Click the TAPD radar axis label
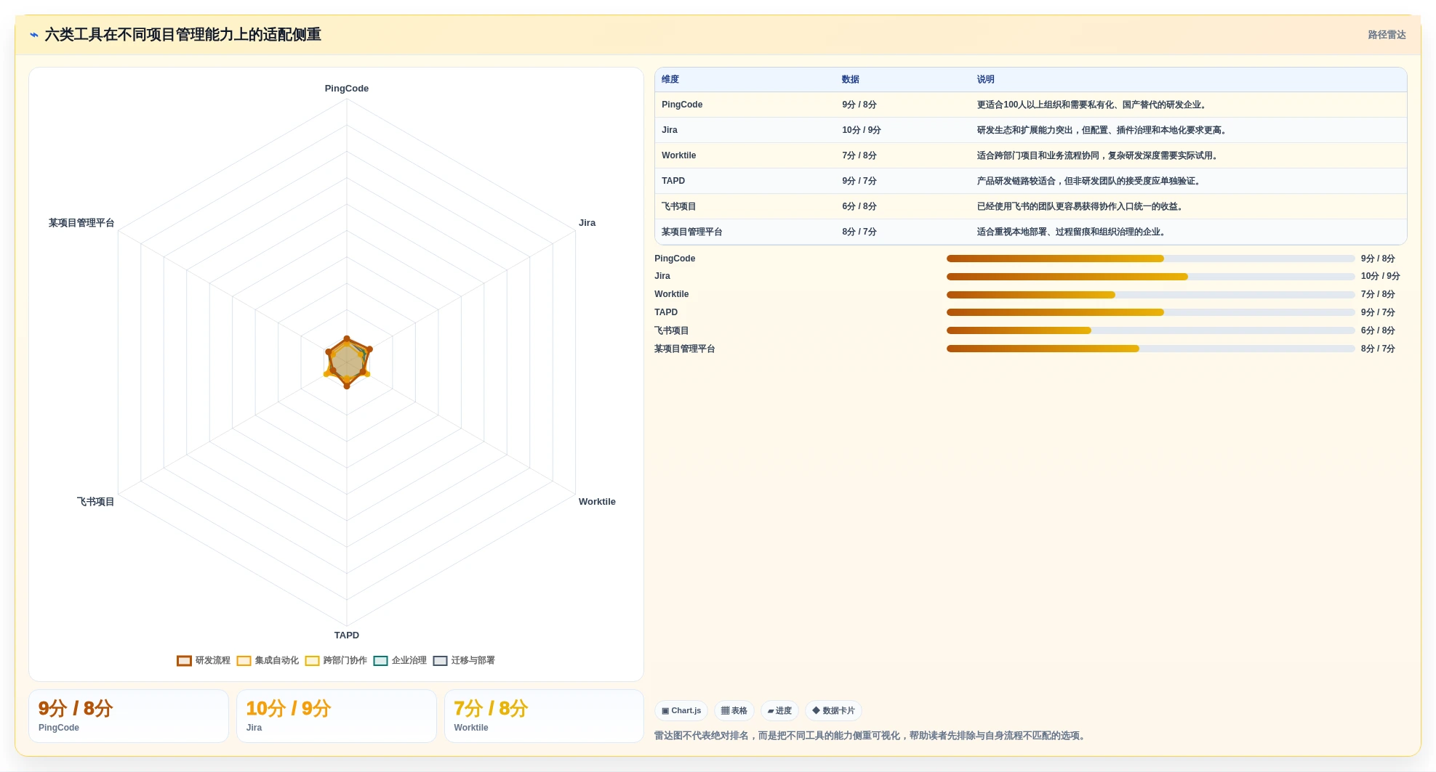 pos(347,635)
